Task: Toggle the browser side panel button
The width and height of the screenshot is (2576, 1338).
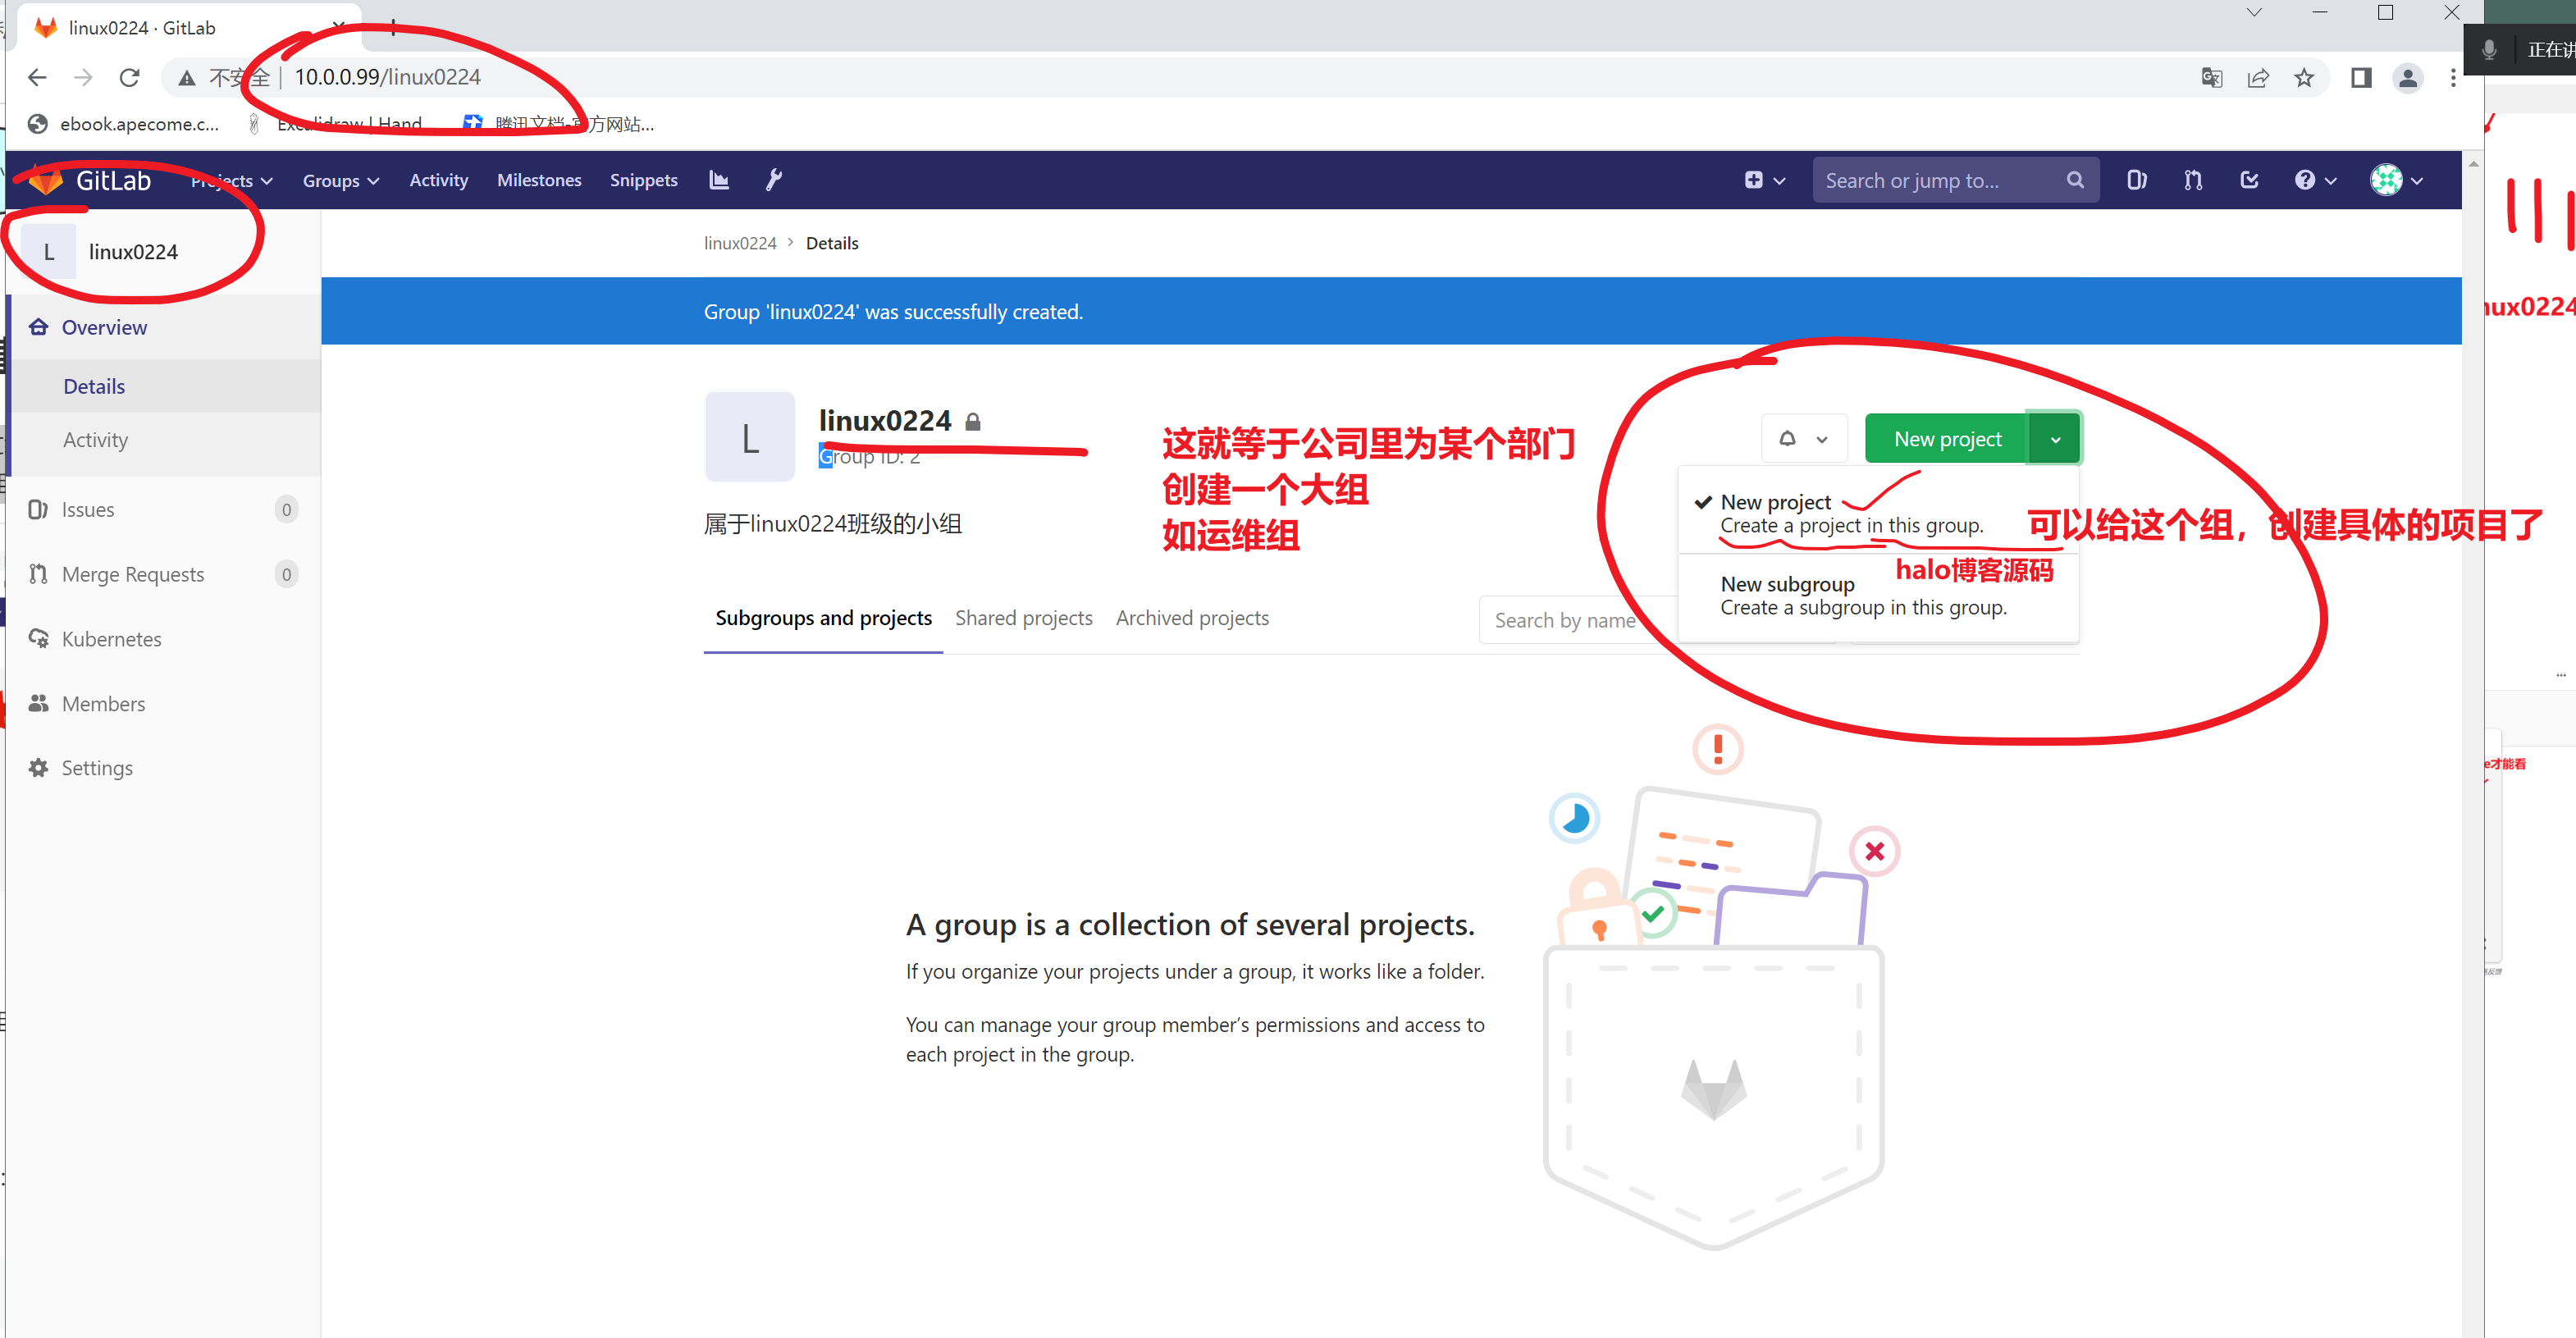Action: 2361,78
